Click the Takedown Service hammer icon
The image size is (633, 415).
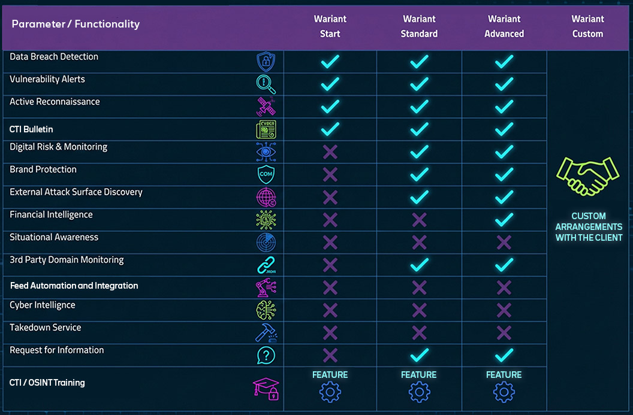pos(266,333)
